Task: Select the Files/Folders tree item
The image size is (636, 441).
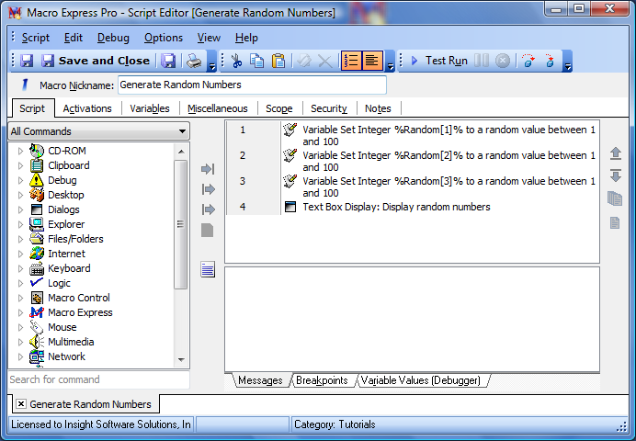Action: coord(75,239)
